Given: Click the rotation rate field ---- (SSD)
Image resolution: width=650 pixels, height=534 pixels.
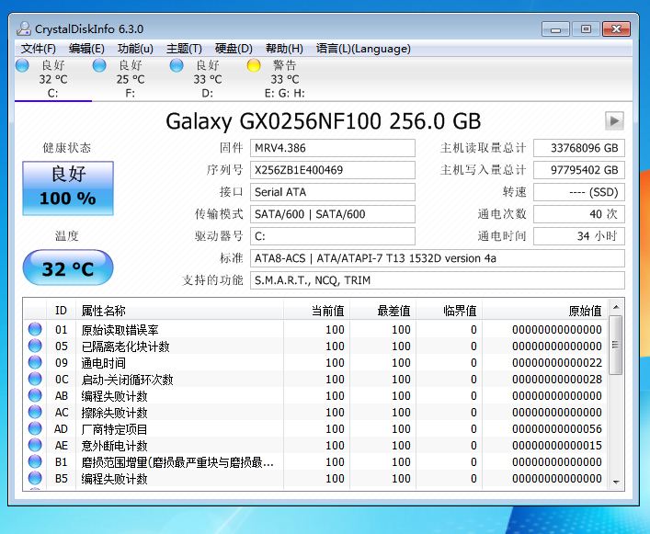Looking at the screenshot, I should click(579, 192).
